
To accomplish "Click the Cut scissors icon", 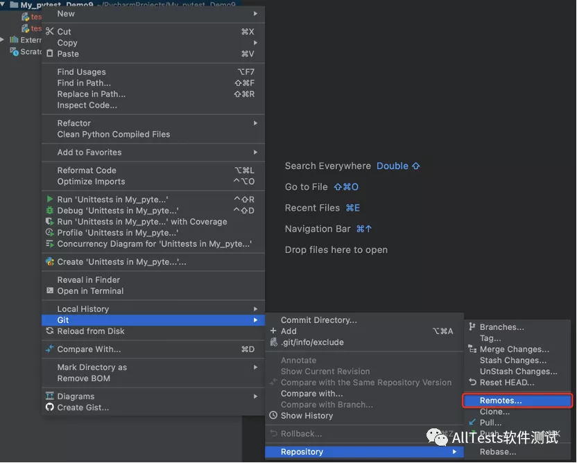I will tap(50, 32).
